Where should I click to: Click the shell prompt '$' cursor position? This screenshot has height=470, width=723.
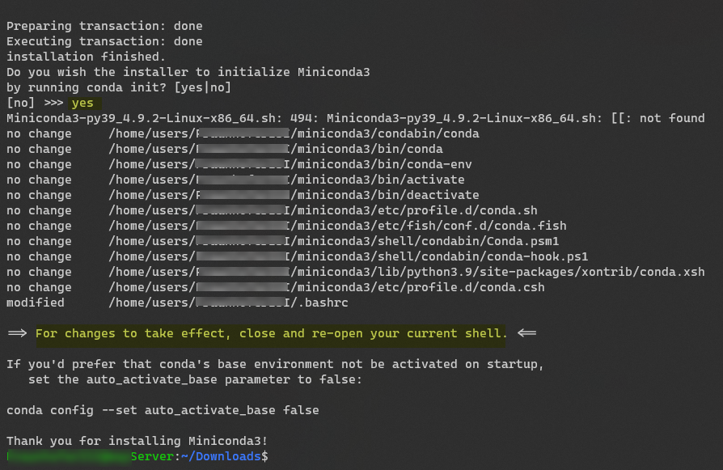265,456
